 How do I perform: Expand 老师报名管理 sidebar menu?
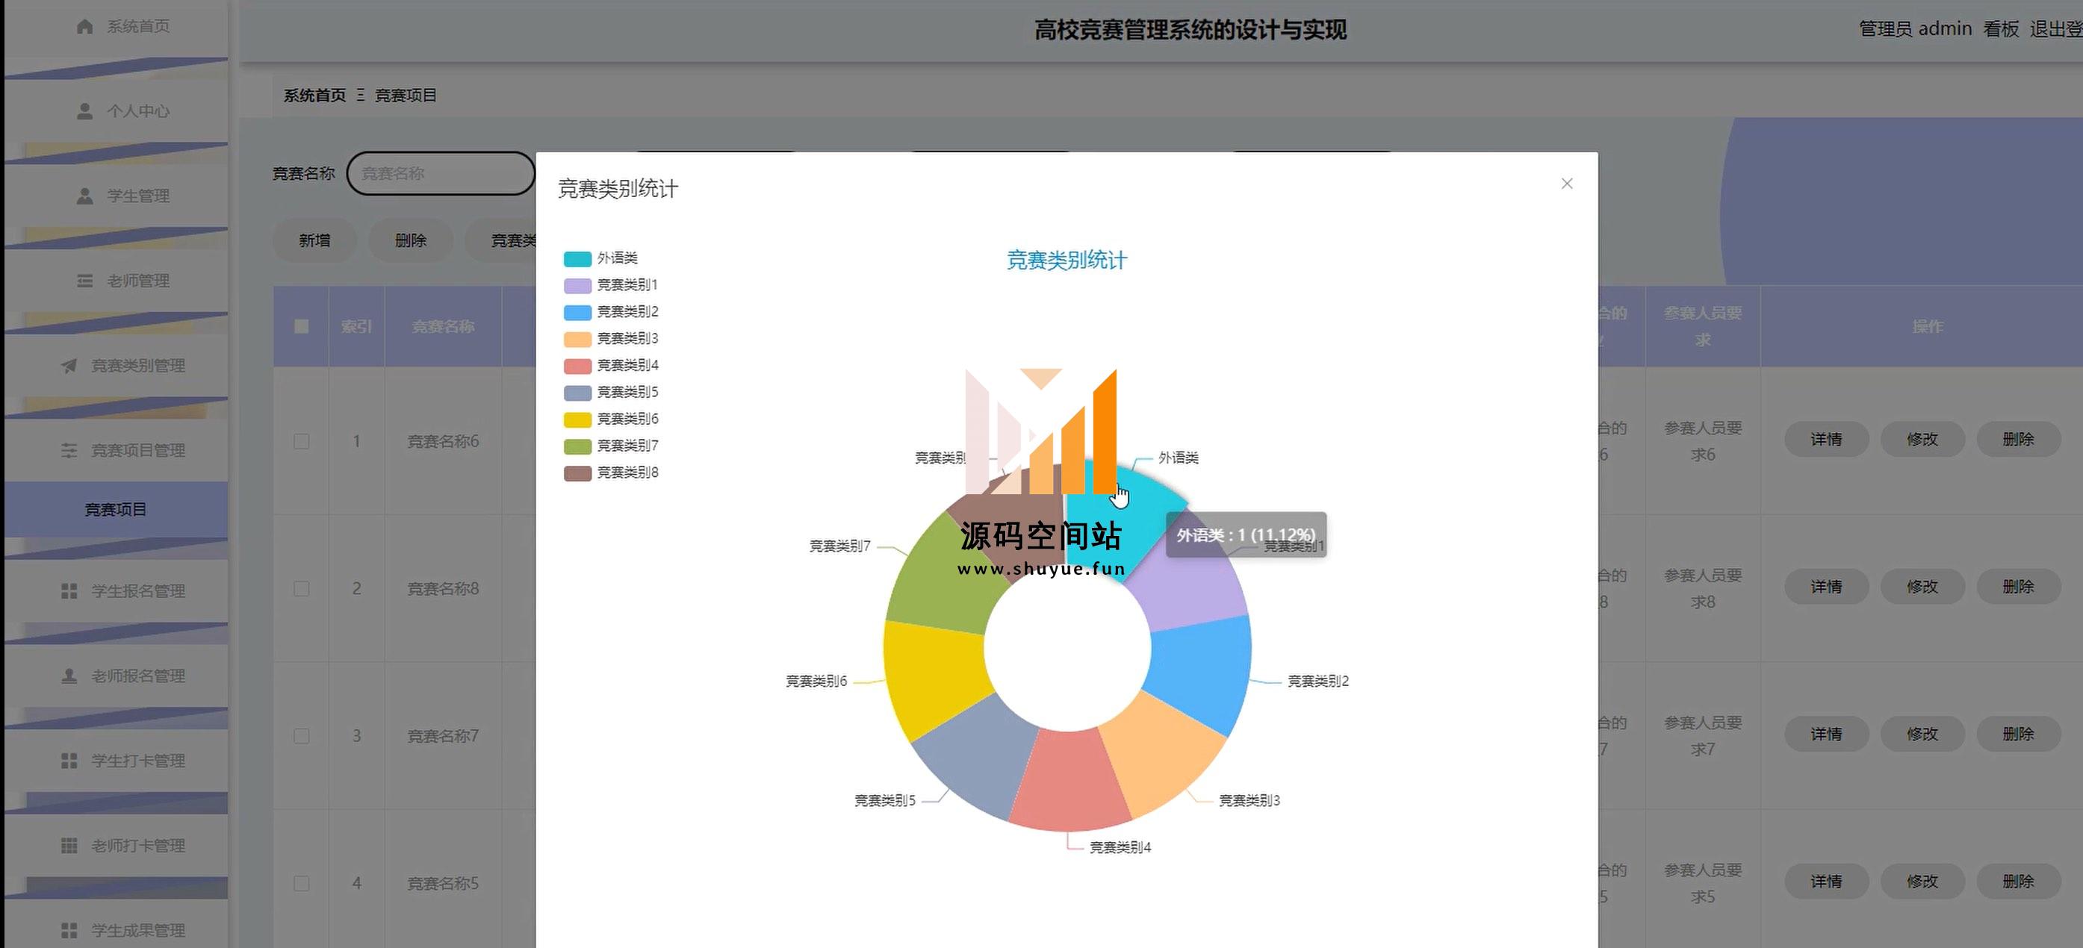pos(117,676)
